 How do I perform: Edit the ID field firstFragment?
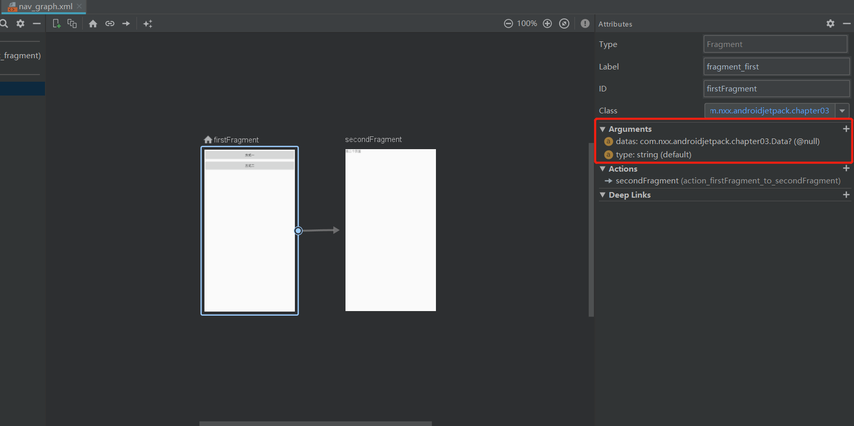(776, 88)
